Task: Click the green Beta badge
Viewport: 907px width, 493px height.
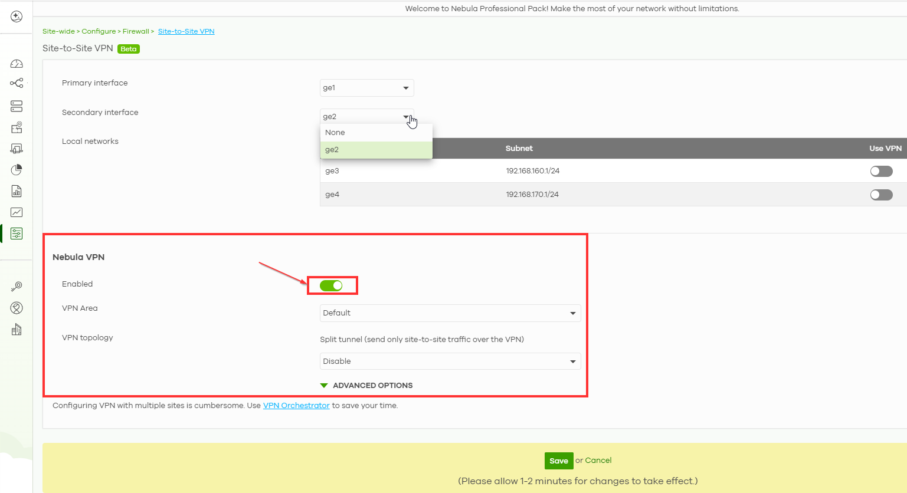Action: (x=129, y=49)
